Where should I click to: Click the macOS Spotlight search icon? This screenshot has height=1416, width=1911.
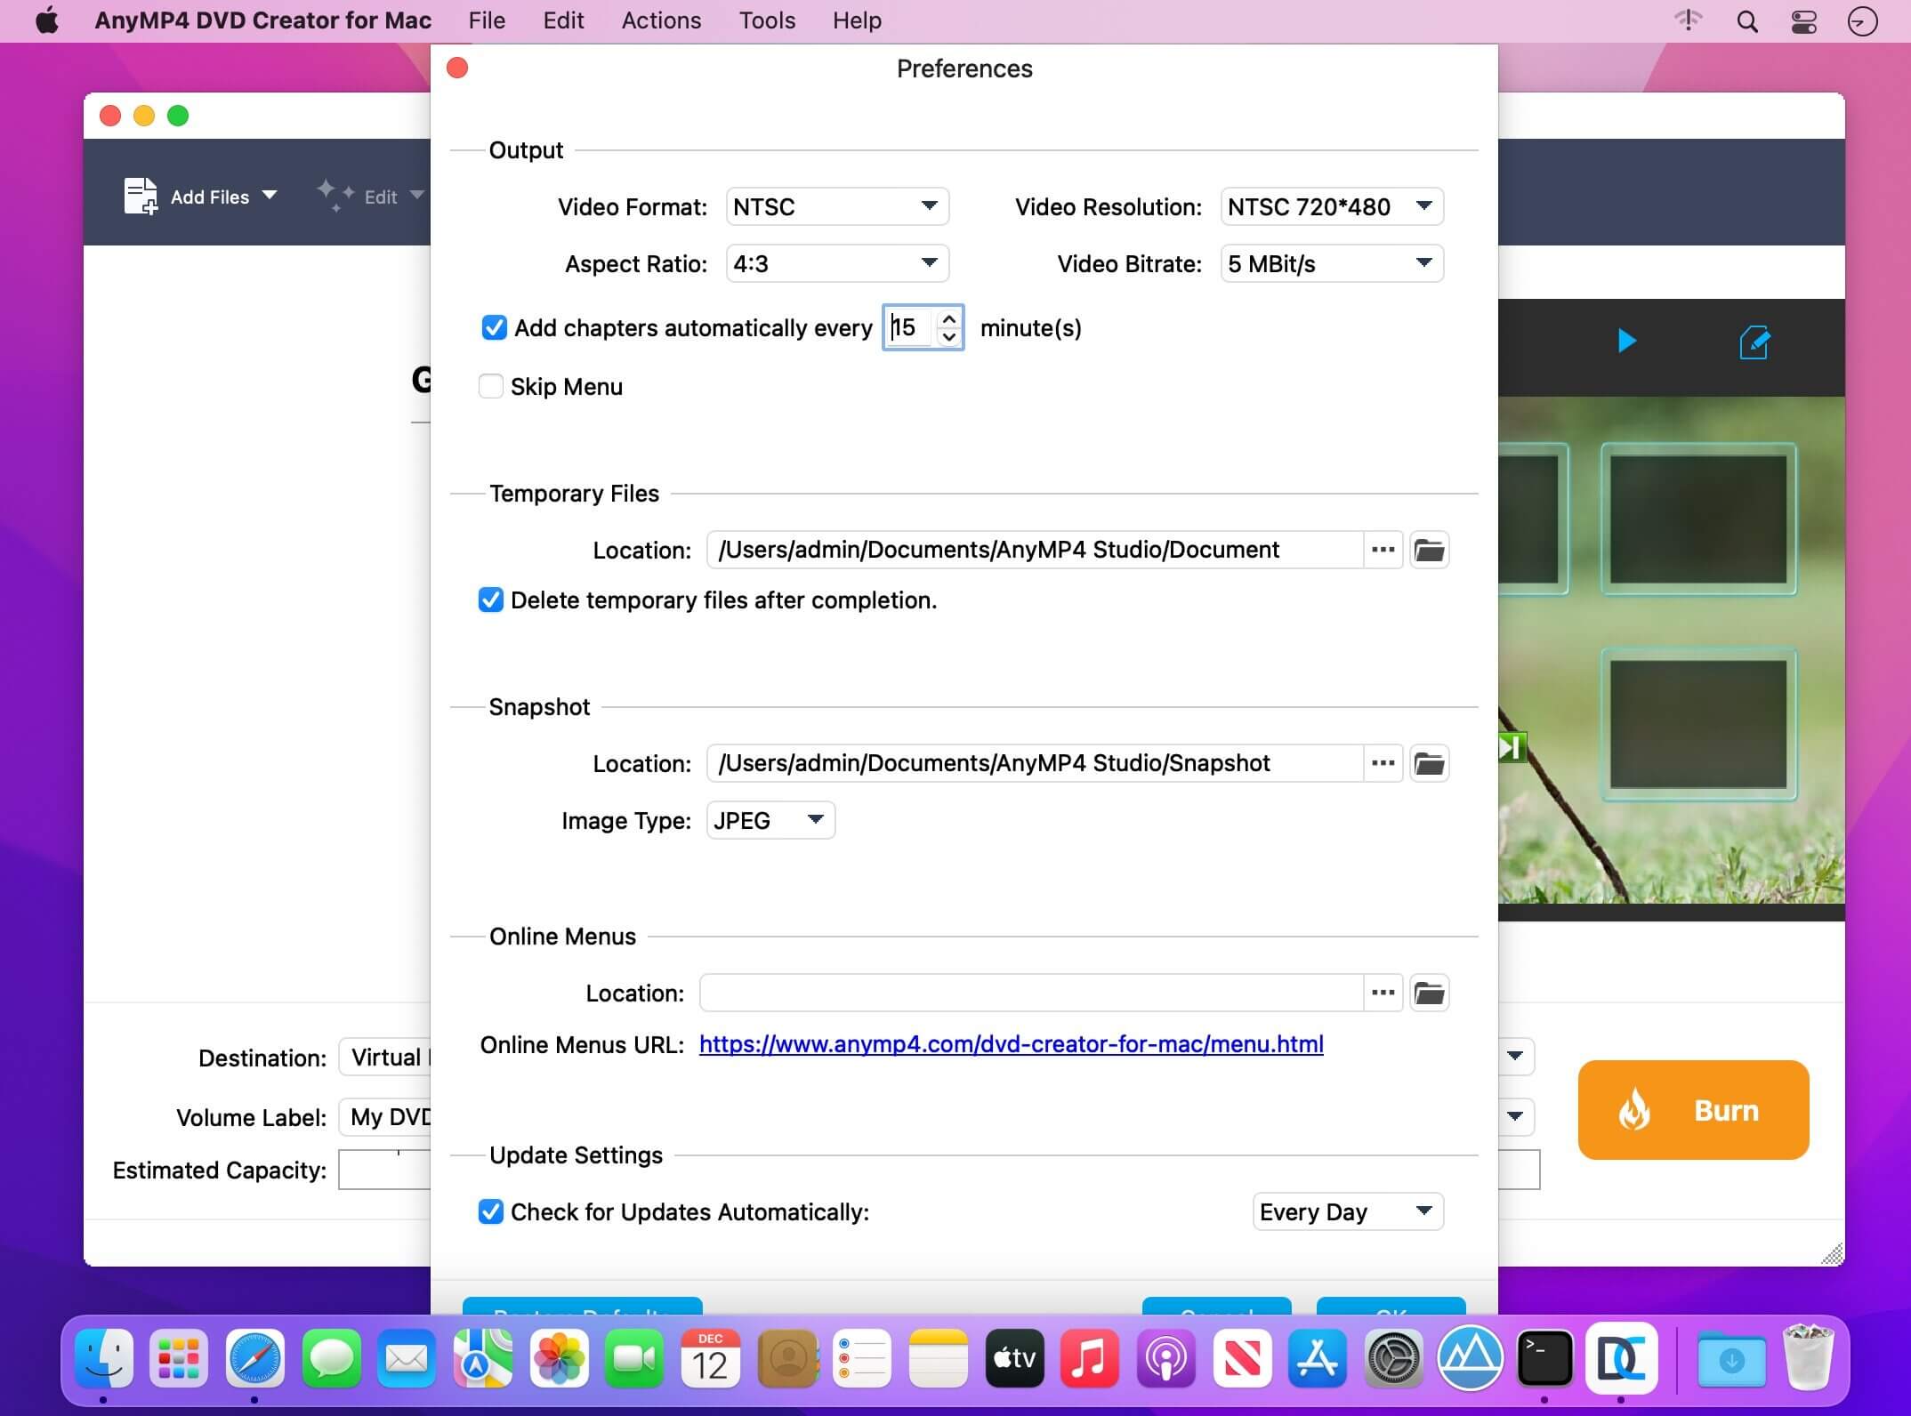point(1746,21)
